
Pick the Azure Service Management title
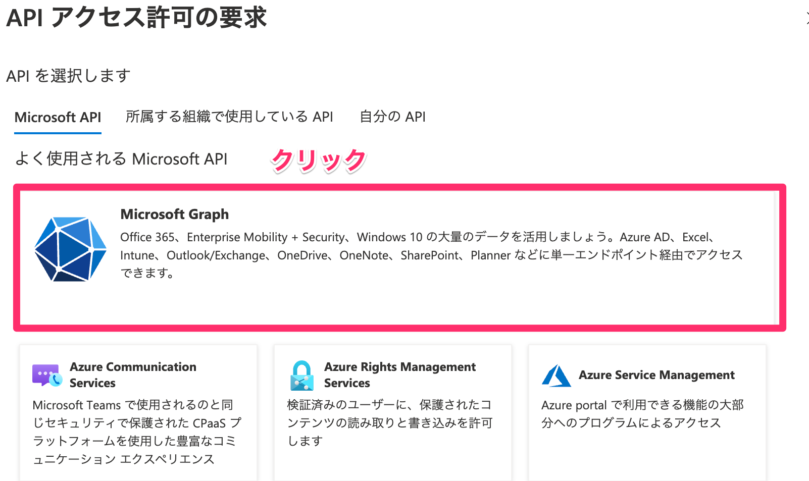pyautogui.click(x=656, y=375)
